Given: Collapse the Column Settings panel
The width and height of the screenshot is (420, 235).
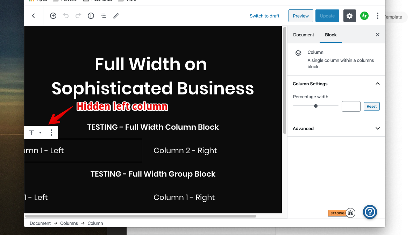Looking at the screenshot, I should coord(377,84).
